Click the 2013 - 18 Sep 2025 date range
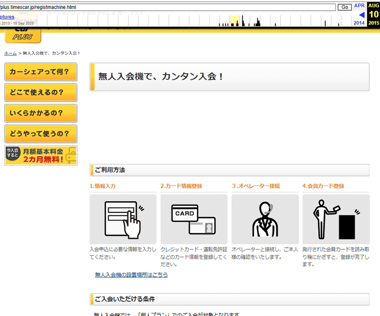Screen dimensions: 380x316 18,24
